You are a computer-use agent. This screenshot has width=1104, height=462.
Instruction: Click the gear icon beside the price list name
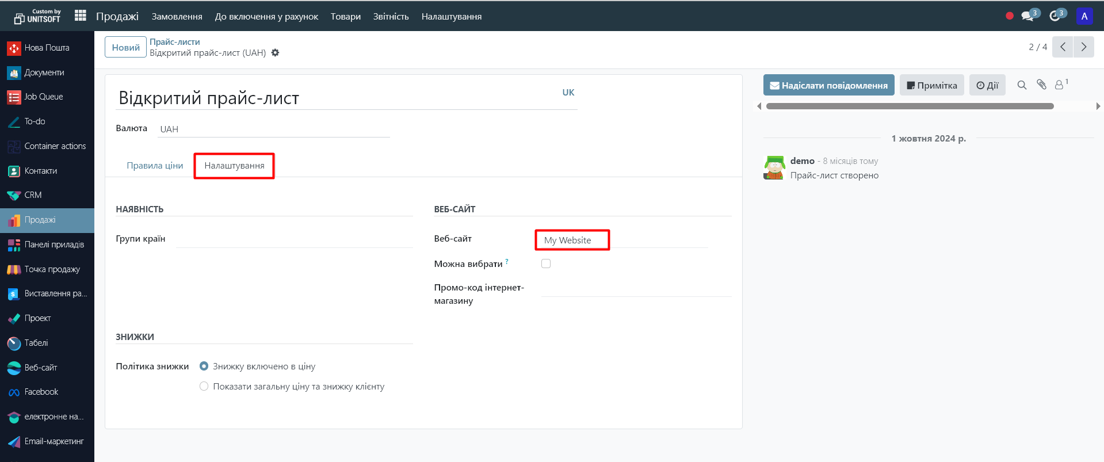(x=276, y=53)
